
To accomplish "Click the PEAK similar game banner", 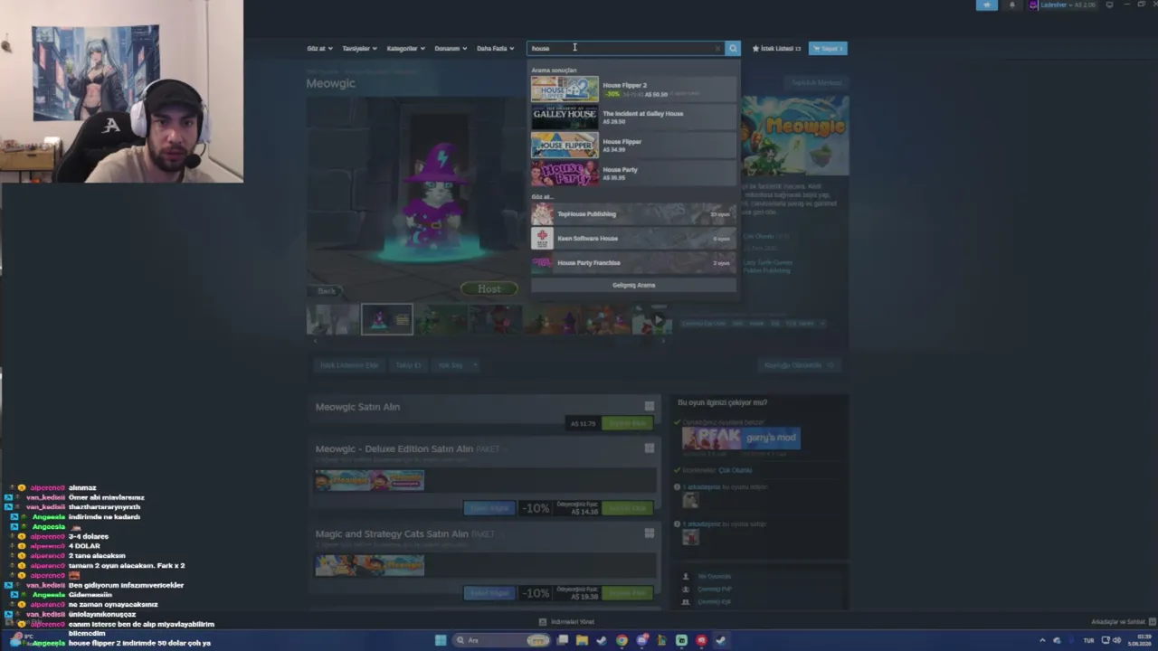I will (710, 438).
